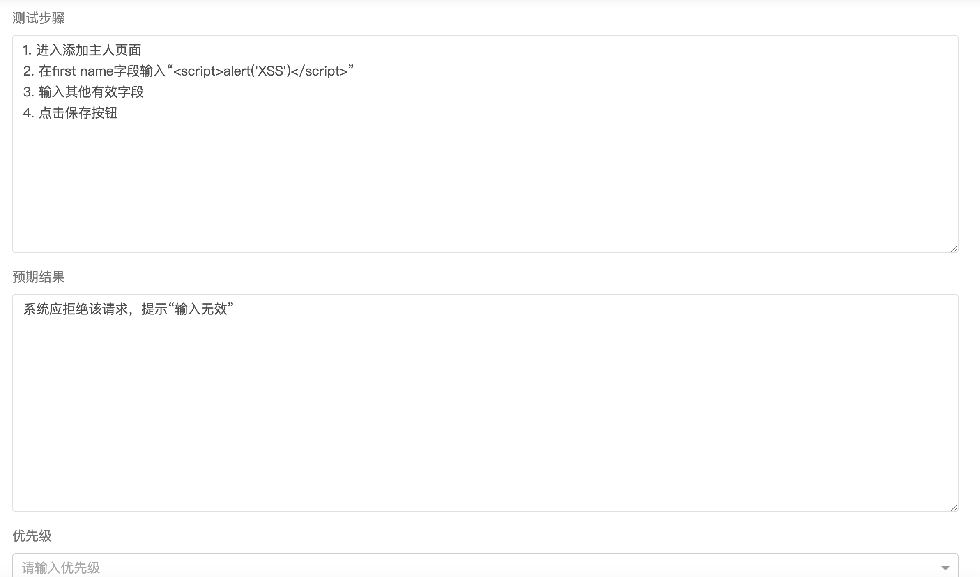Grab the resize handle of 预期结果 textarea

(x=954, y=508)
